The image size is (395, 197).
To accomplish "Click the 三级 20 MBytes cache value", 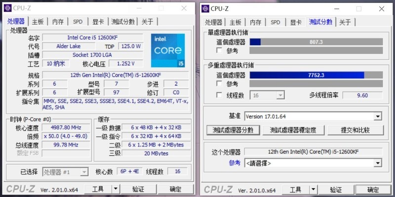I will click(156, 153).
